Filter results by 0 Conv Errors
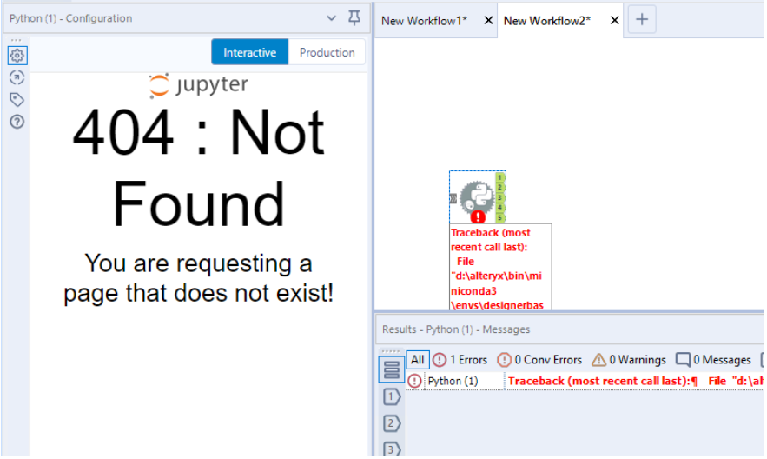The height and width of the screenshot is (459, 767). 539,360
